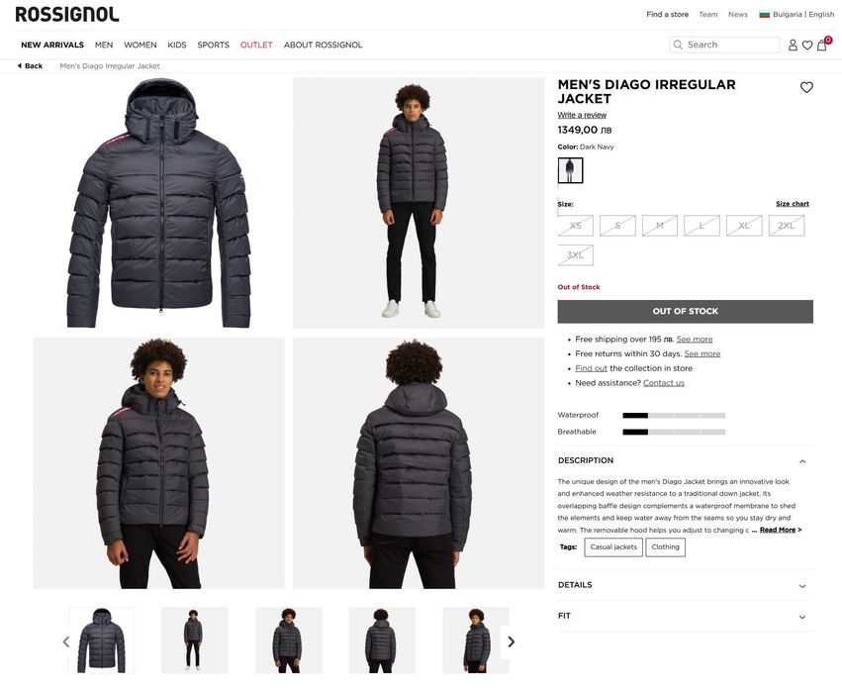Add jacket to wishlist with heart icon
The width and height of the screenshot is (842, 693).
pyautogui.click(x=806, y=87)
